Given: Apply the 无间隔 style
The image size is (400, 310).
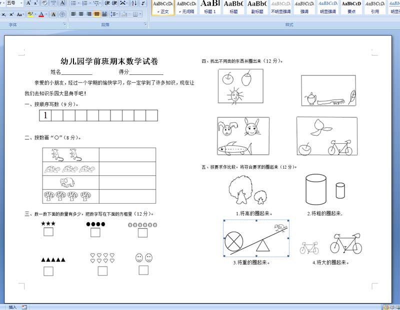Looking at the screenshot, I should (186, 7).
